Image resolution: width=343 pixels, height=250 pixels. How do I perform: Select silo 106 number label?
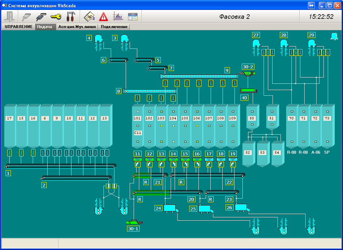197,118
